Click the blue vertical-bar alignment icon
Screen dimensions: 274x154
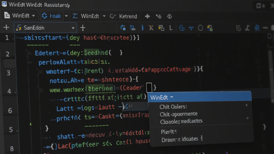pos(142,28)
